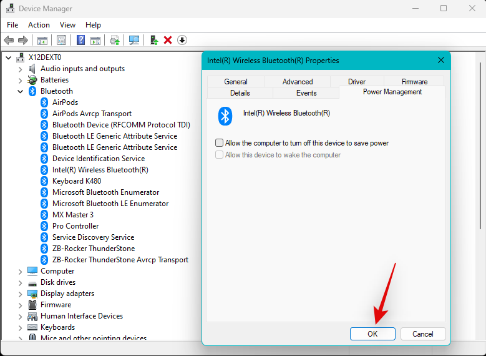Switch to the General tab
The image size is (486, 356).
point(236,82)
